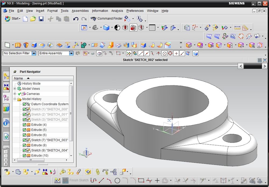Uncheck the Sketch (7) SKETCH_003 checkbox
Viewport: 269px width, 187px height.
(24, 140)
